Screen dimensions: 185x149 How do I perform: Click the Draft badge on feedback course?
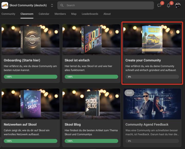[x=129, y=93]
